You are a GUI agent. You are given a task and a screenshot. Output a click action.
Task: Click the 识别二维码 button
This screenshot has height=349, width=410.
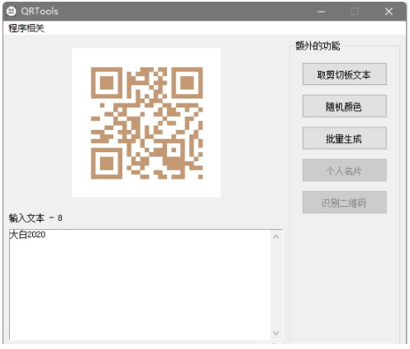click(x=345, y=203)
